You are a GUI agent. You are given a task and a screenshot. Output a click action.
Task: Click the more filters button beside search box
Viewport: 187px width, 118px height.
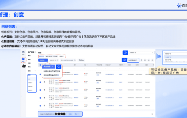coord(81,60)
